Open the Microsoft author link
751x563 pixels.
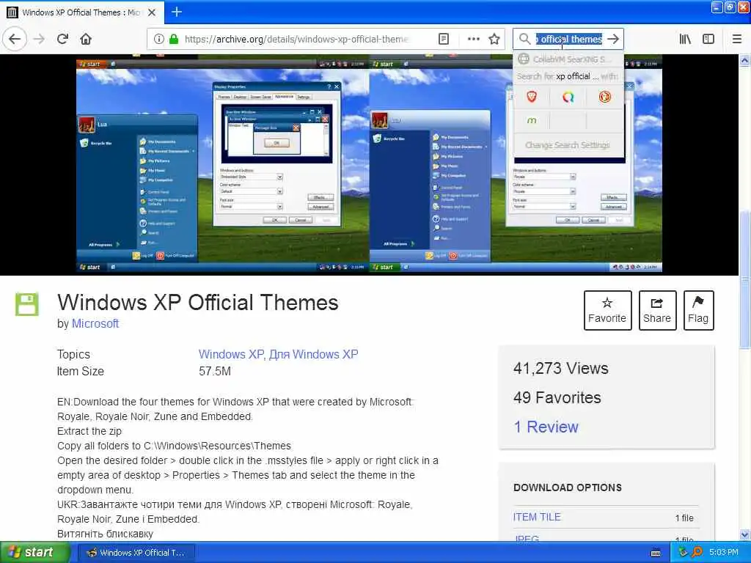click(95, 323)
